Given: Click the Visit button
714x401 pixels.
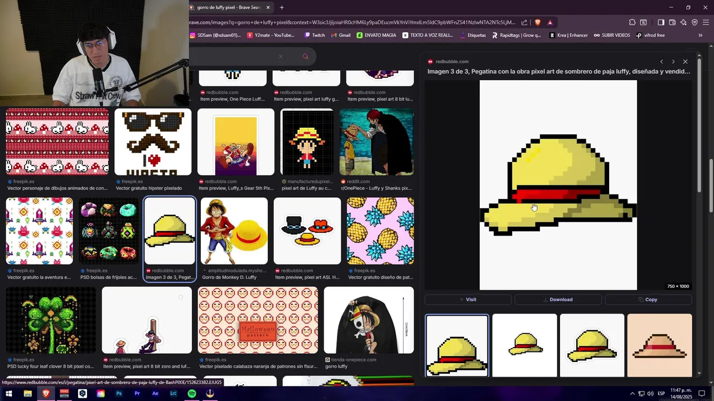Looking at the screenshot, I should 468,300.
